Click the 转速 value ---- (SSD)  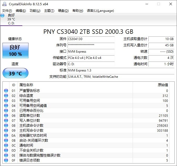tap(162, 52)
